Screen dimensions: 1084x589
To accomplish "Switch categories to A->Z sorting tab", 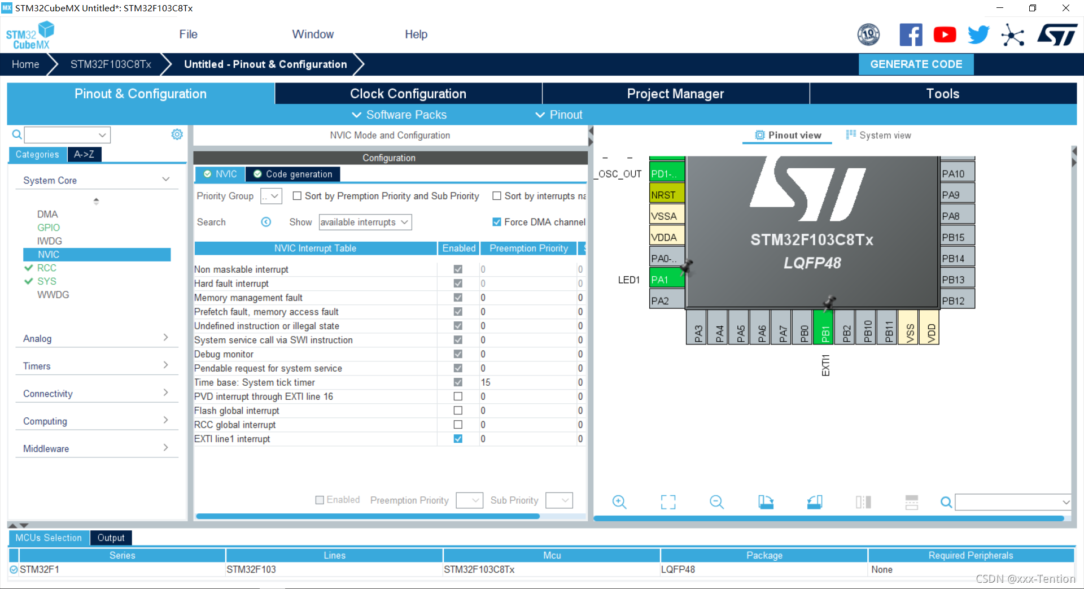I will point(84,154).
